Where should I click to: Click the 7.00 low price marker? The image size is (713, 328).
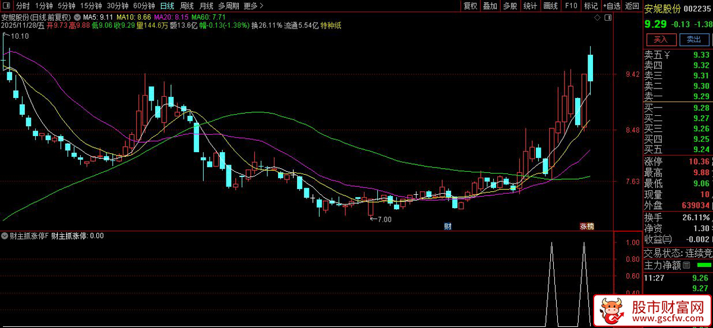(381, 219)
